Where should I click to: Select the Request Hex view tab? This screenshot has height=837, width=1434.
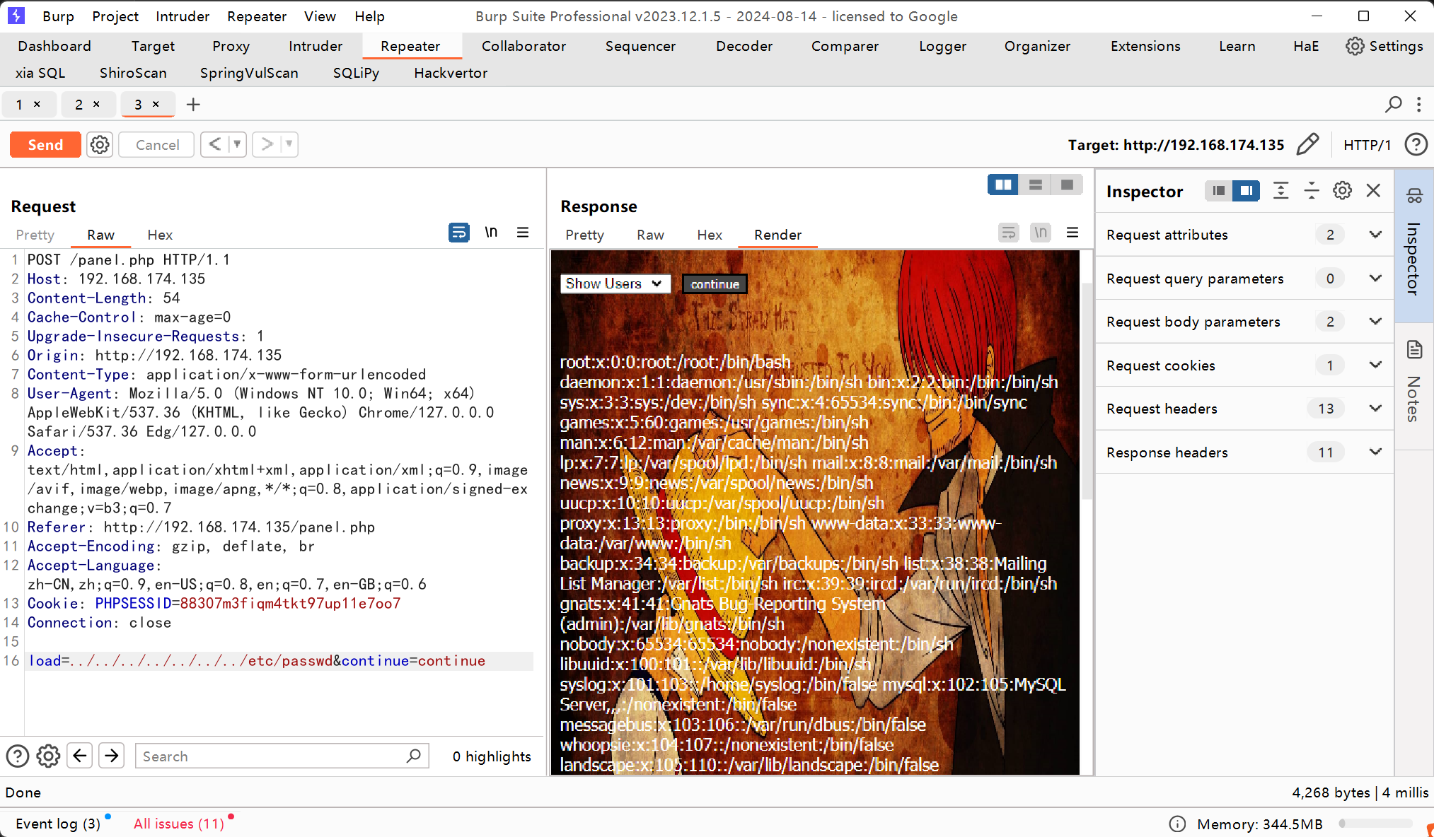click(160, 235)
